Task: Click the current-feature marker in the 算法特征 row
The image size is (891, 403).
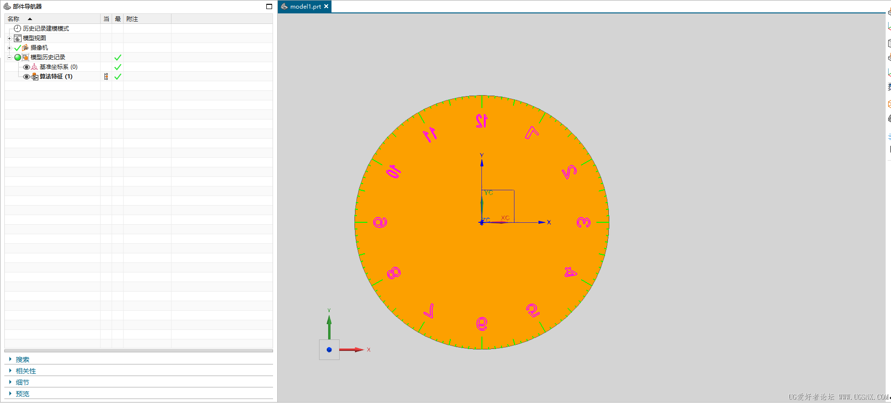Action: point(106,76)
